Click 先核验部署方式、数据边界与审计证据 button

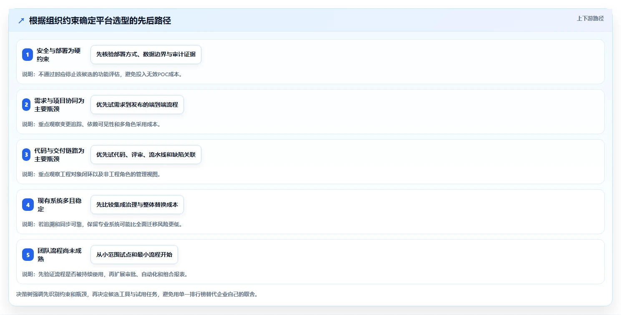point(146,55)
